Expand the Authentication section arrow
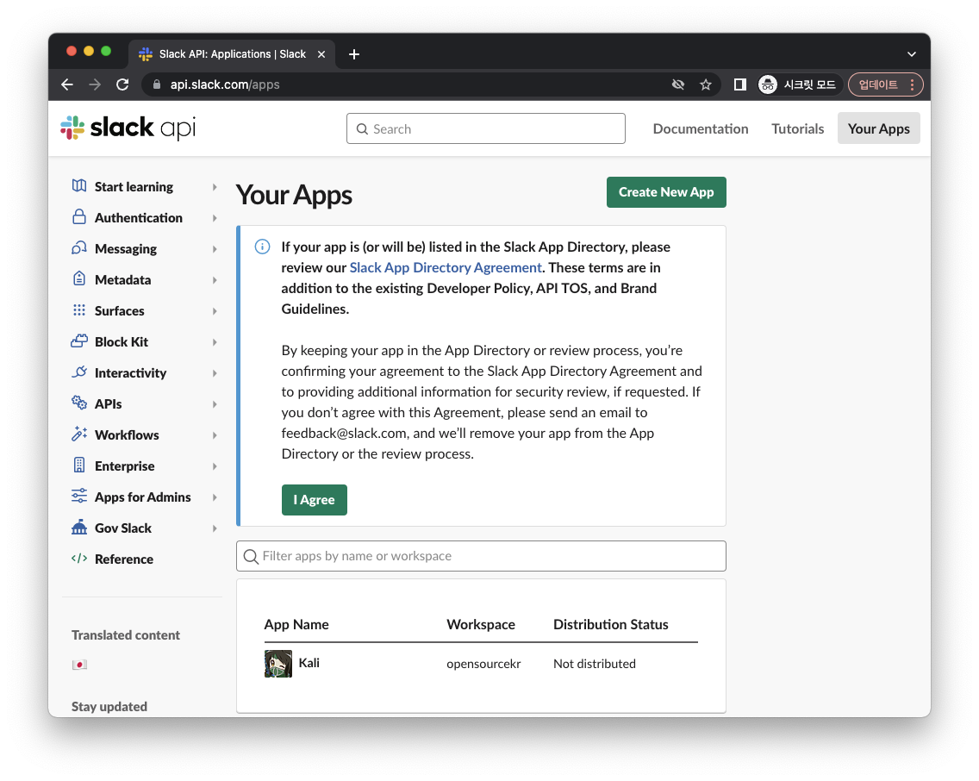This screenshot has height=781, width=979. tap(214, 218)
